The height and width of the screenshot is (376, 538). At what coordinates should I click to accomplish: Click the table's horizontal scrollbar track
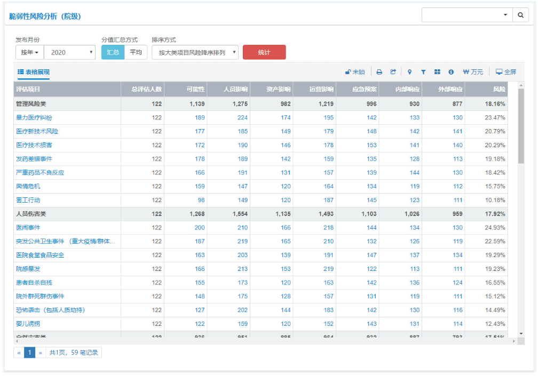point(265,341)
